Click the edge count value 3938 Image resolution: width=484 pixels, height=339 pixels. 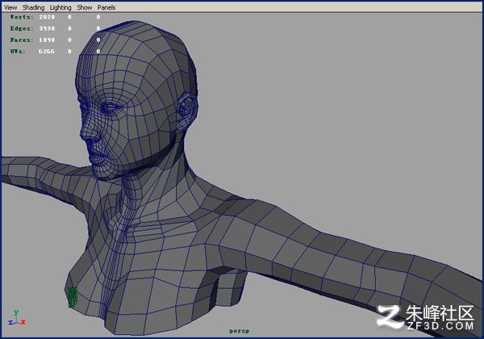[47, 28]
